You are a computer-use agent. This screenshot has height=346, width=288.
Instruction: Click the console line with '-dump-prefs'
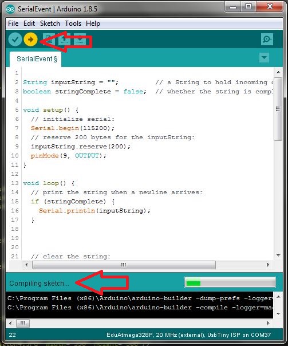(x=140, y=298)
